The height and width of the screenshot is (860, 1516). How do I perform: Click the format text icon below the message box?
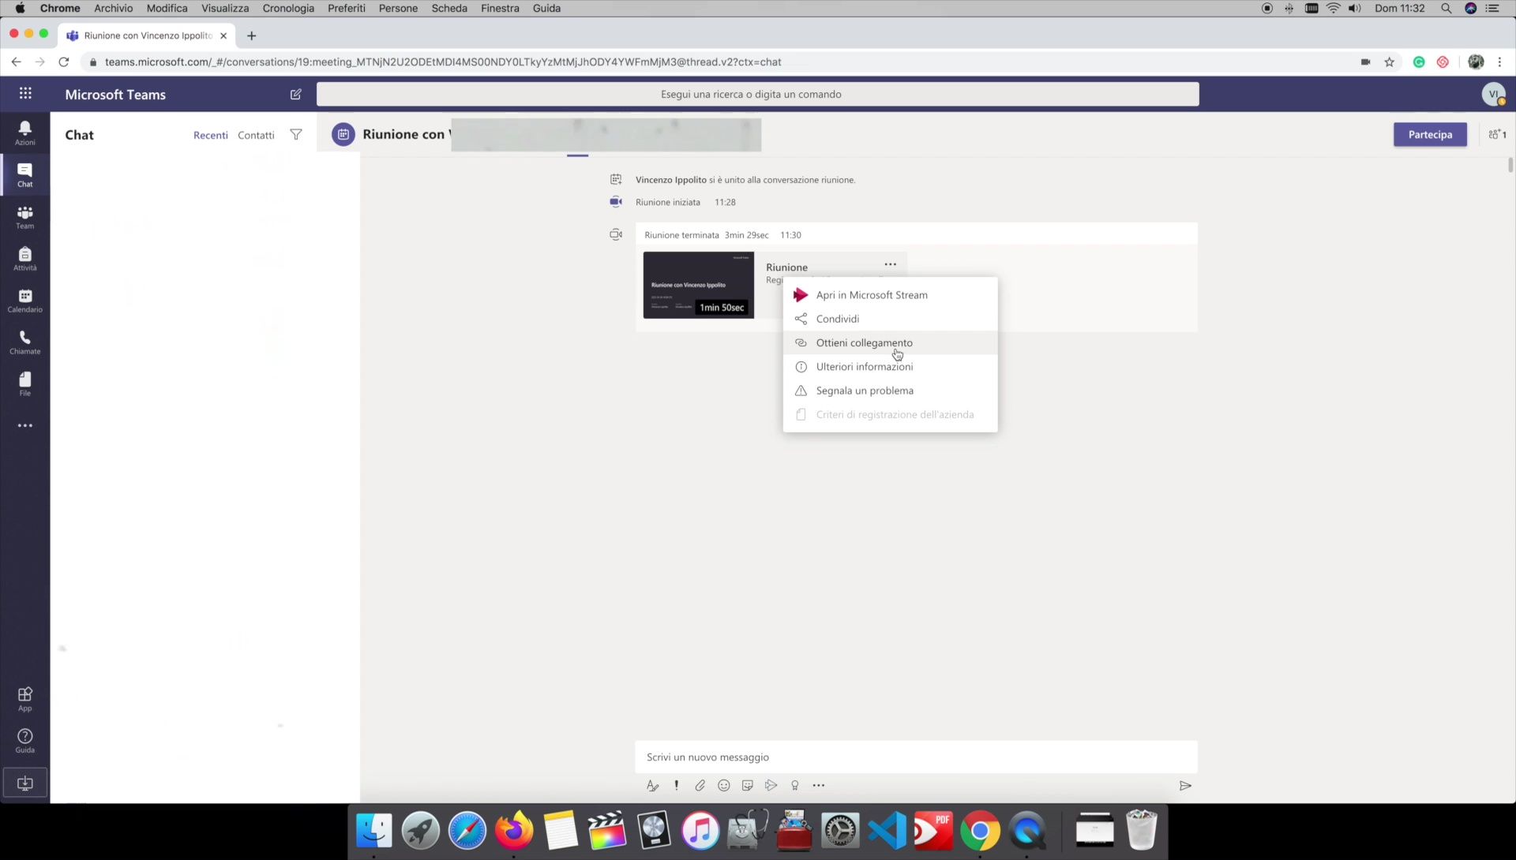coord(652,786)
